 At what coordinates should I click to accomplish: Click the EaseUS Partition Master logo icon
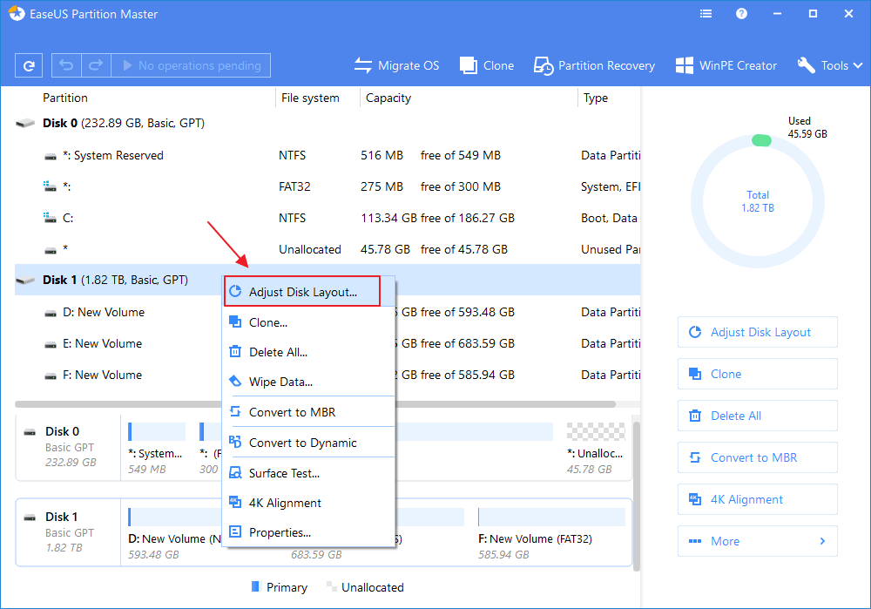click(17, 13)
